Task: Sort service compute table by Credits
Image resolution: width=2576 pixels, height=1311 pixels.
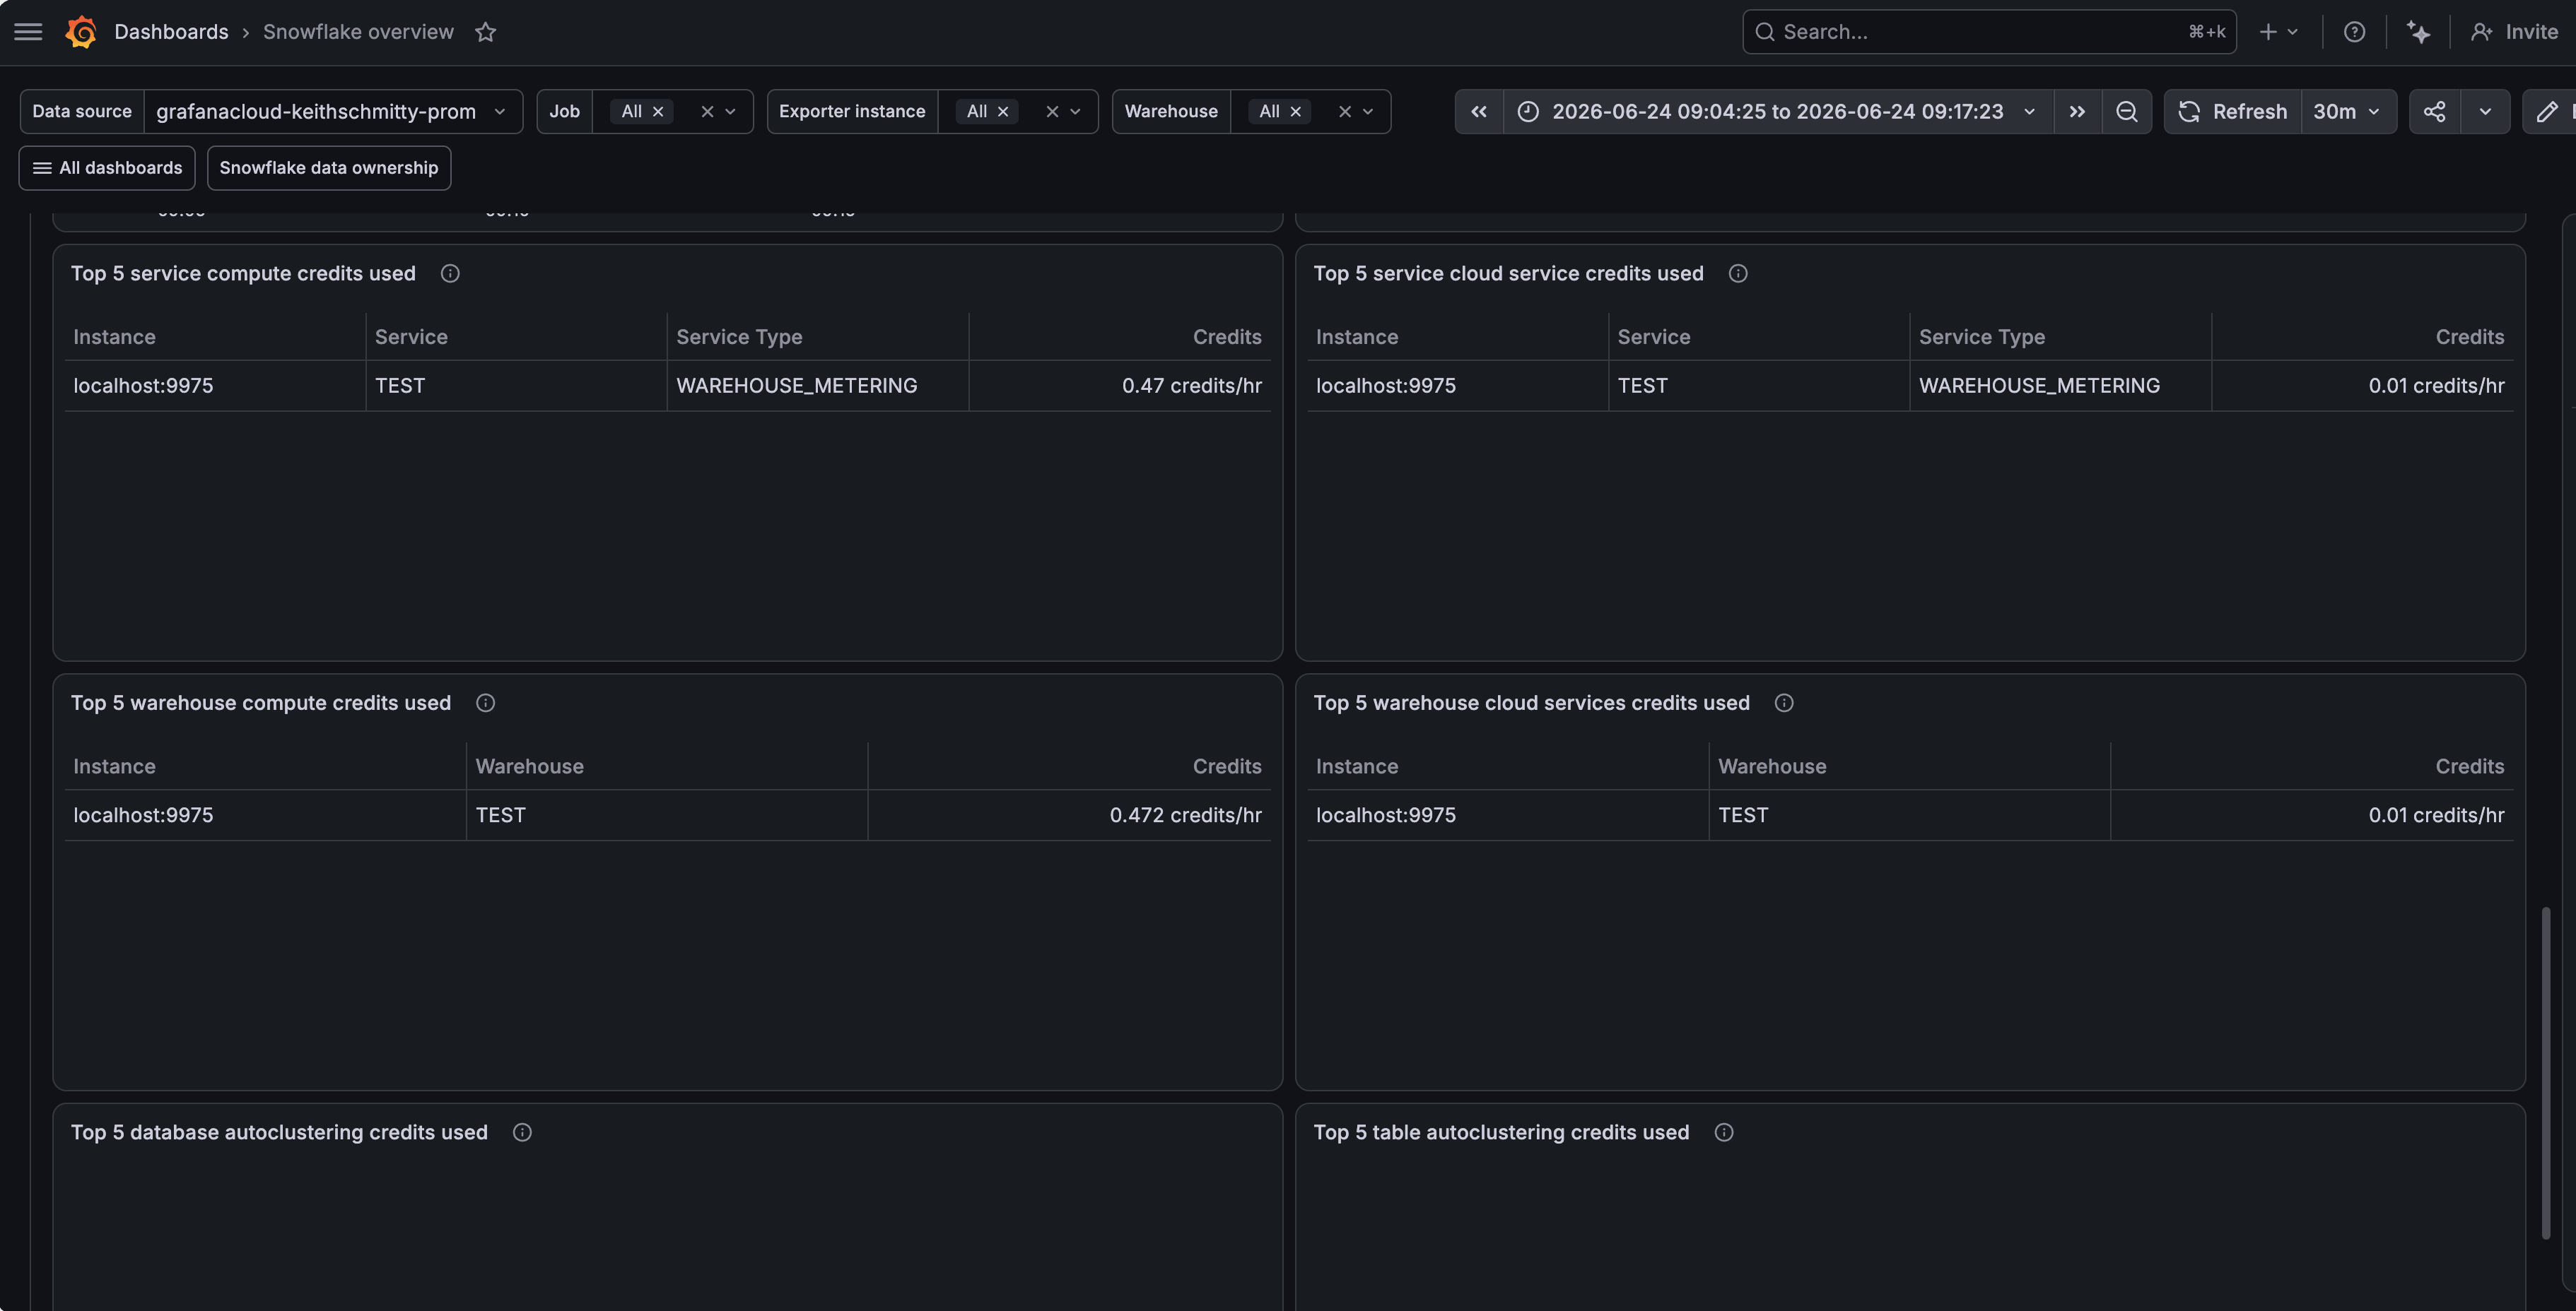Action: click(x=1227, y=337)
